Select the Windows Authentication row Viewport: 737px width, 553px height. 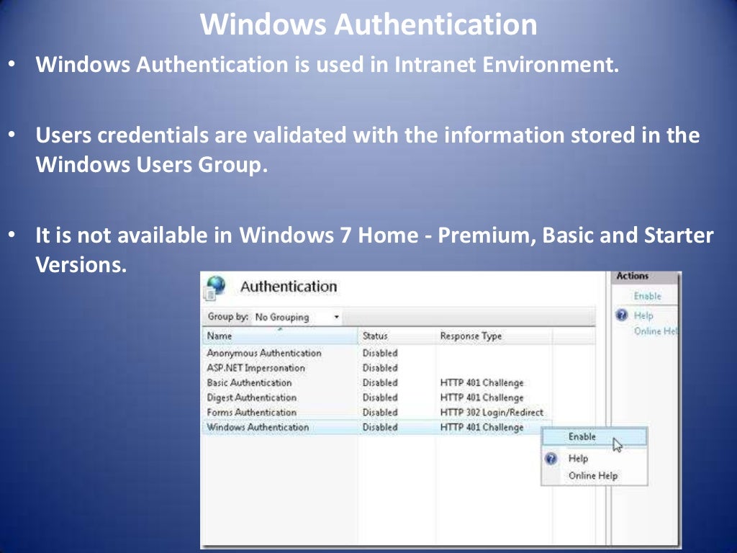click(257, 427)
